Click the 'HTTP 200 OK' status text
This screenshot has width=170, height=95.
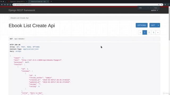point(15,45)
